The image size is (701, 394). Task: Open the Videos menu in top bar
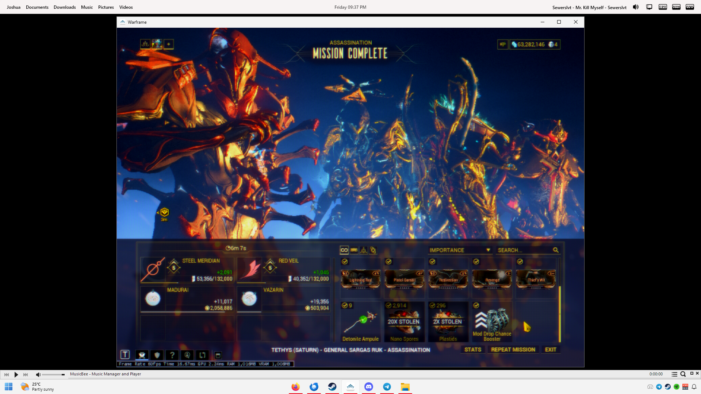point(126,7)
